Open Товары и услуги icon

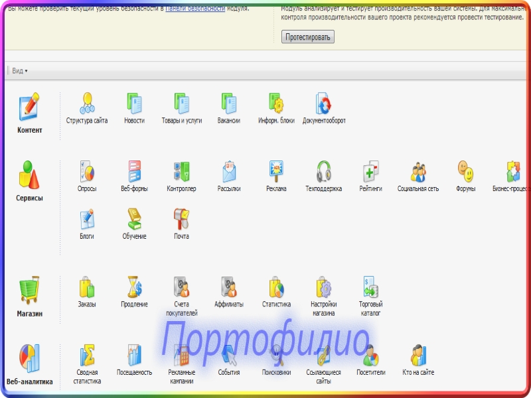click(x=182, y=103)
